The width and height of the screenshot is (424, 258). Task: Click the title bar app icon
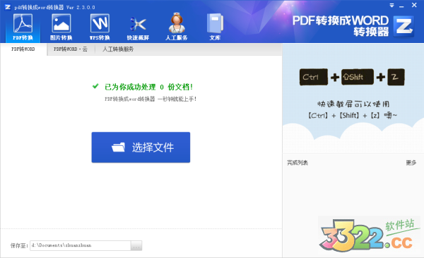click(8, 7)
